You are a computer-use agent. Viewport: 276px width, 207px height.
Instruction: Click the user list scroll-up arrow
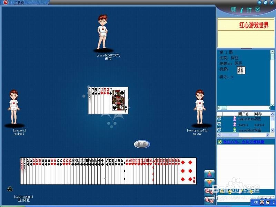272,114
